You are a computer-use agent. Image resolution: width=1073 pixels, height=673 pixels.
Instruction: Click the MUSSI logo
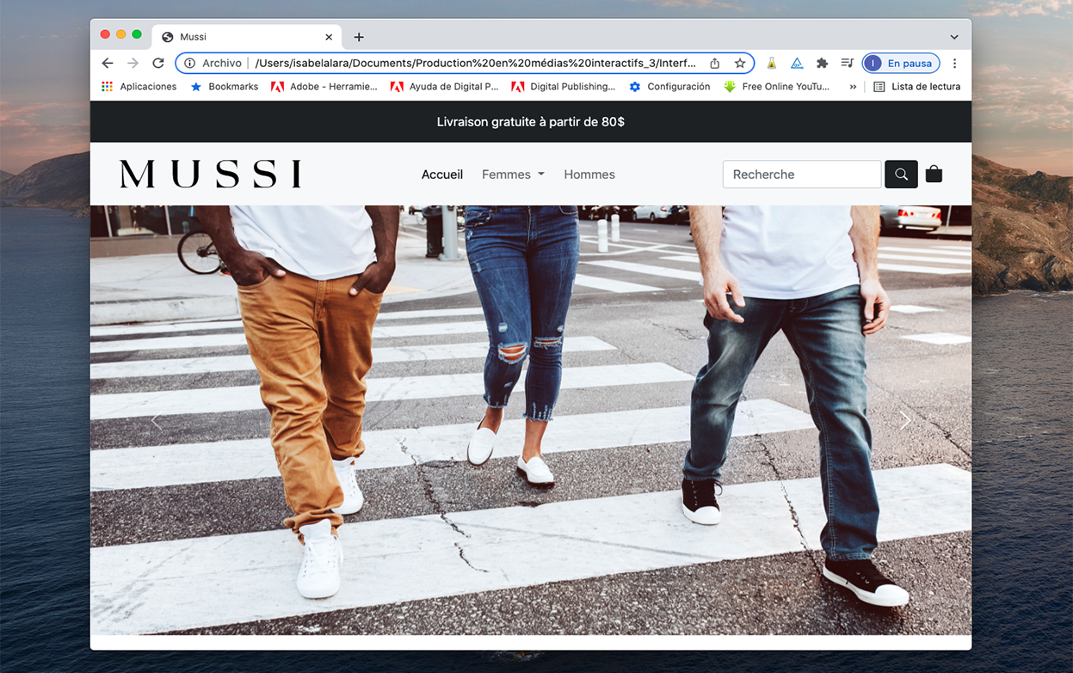click(x=211, y=174)
